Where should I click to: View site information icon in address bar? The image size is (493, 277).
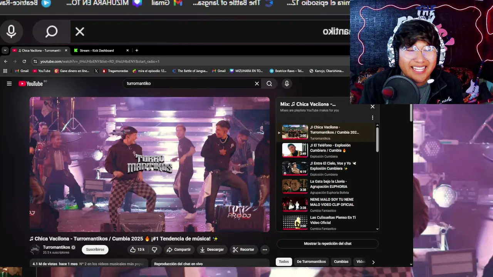35,61
